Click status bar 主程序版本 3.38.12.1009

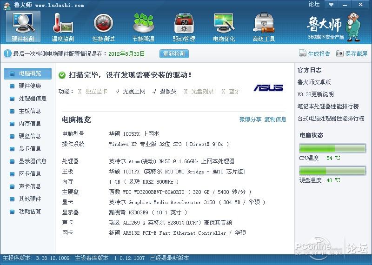click(36, 258)
